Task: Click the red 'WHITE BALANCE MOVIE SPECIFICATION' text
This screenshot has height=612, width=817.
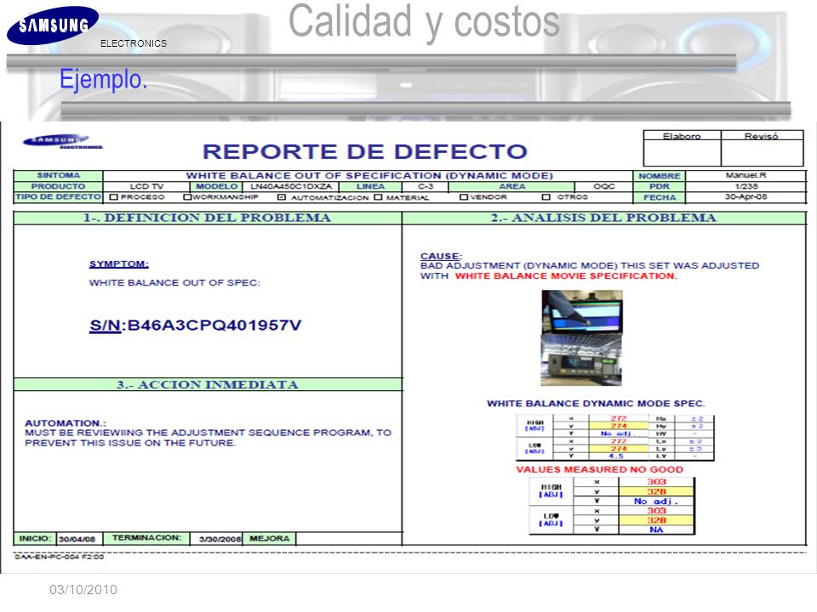Action: click(x=566, y=275)
